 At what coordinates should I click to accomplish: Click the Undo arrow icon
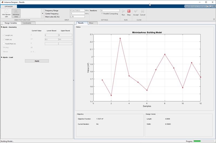201,6
